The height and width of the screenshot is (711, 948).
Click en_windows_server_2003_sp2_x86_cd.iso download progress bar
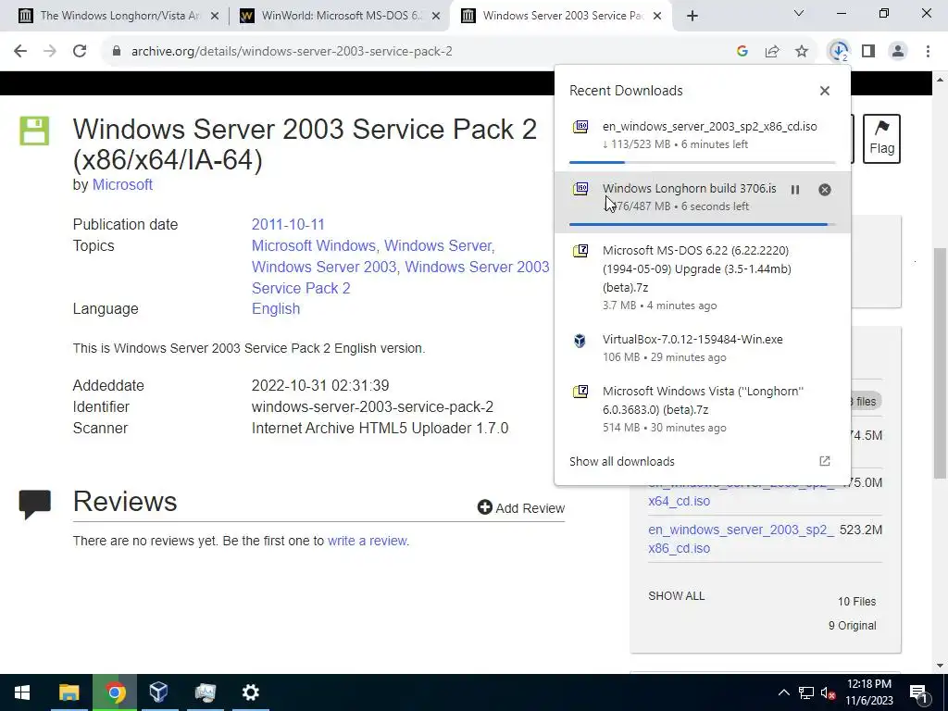tap(703, 162)
